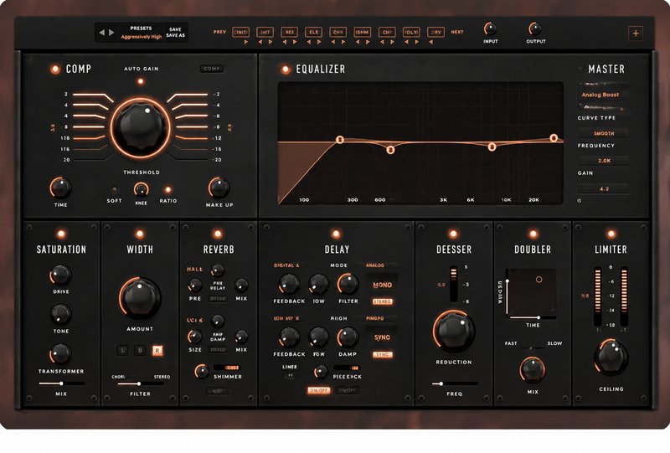Click the Doubler MIX knob
This screenshot has width=670, height=453.
tap(533, 369)
